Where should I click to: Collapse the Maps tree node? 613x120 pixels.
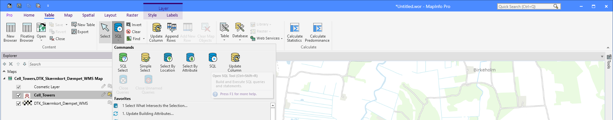pos(4,72)
